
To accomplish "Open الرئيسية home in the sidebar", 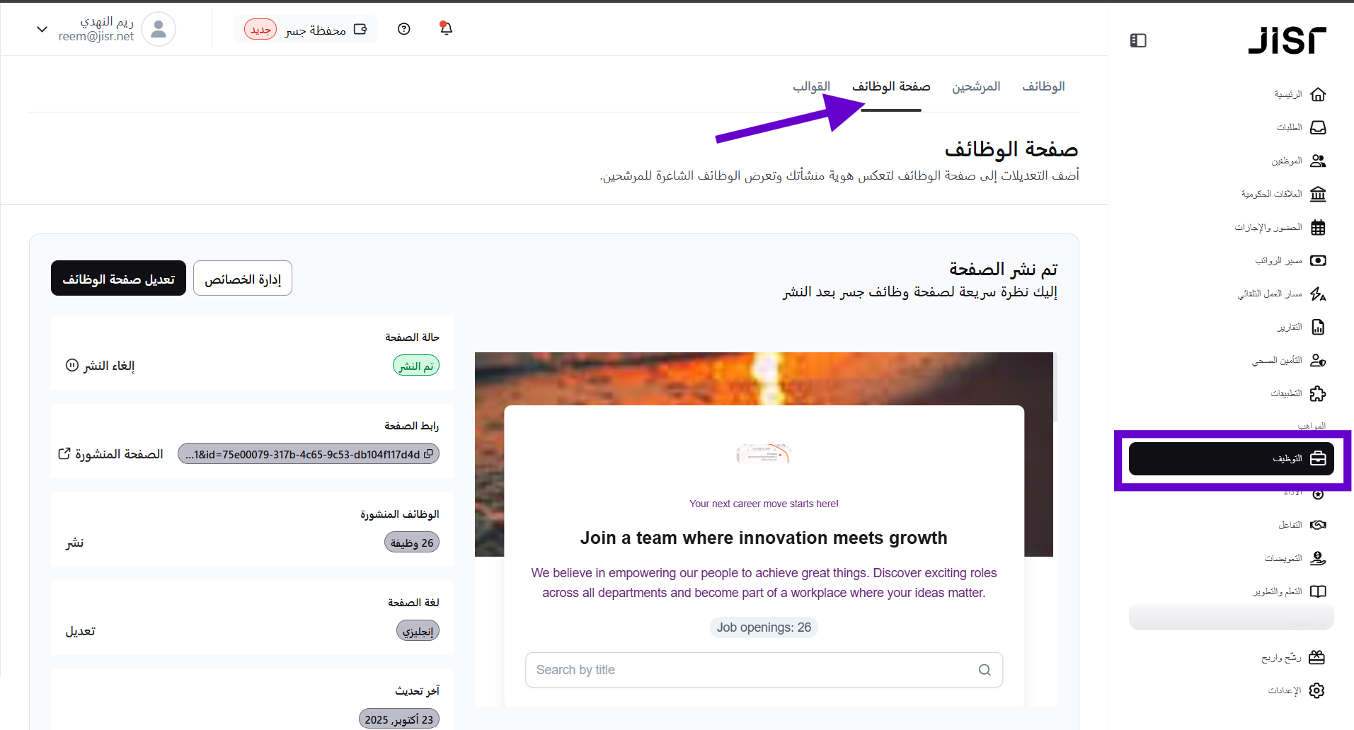I will click(x=1300, y=95).
